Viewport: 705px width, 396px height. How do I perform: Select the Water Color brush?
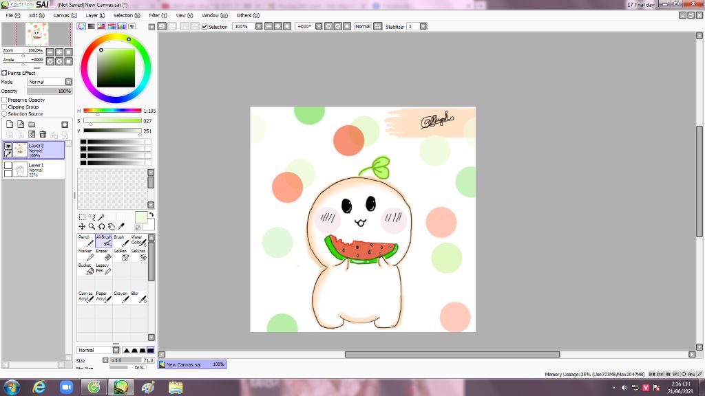[138, 241]
